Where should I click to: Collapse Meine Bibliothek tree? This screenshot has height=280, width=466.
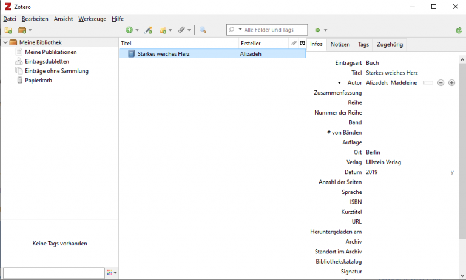pos(5,42)
